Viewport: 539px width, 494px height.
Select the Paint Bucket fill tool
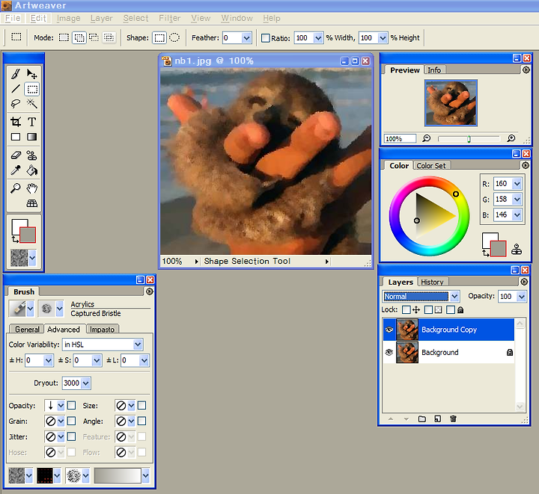coord(32,170)
